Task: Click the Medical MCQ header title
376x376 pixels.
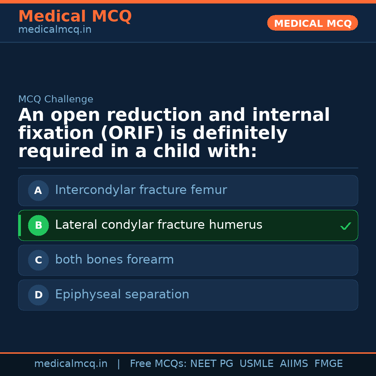Action: 75,16
